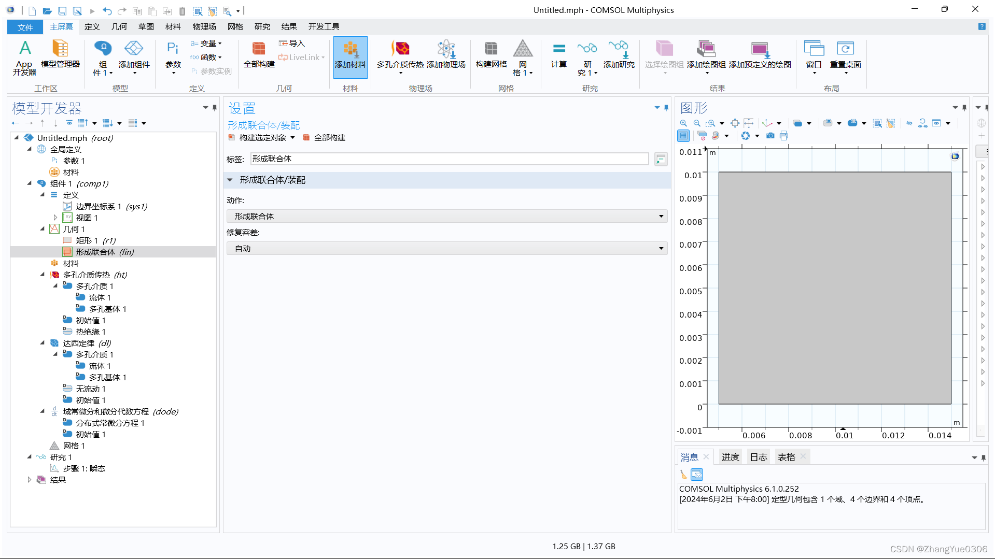Click the 窗口 layout button
995x559 pixels.
tap(814, 58)
